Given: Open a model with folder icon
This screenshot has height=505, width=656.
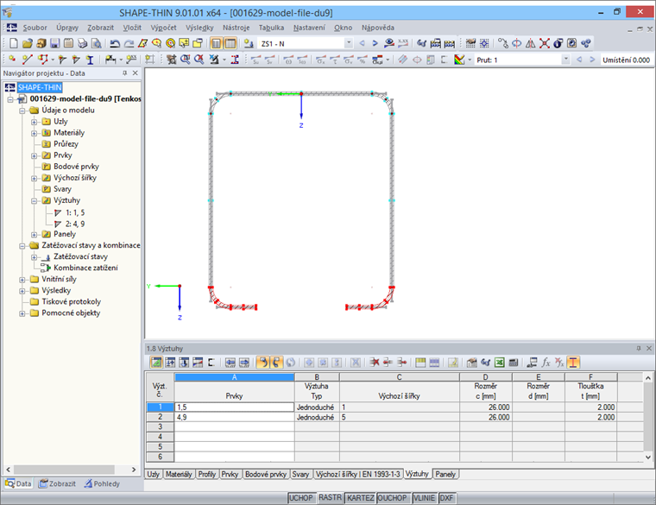Looking at the screenshot, I should coord(28,43).
